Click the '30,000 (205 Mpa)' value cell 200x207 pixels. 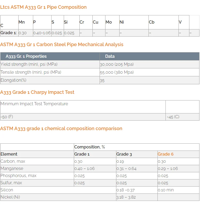coord(117,64)
